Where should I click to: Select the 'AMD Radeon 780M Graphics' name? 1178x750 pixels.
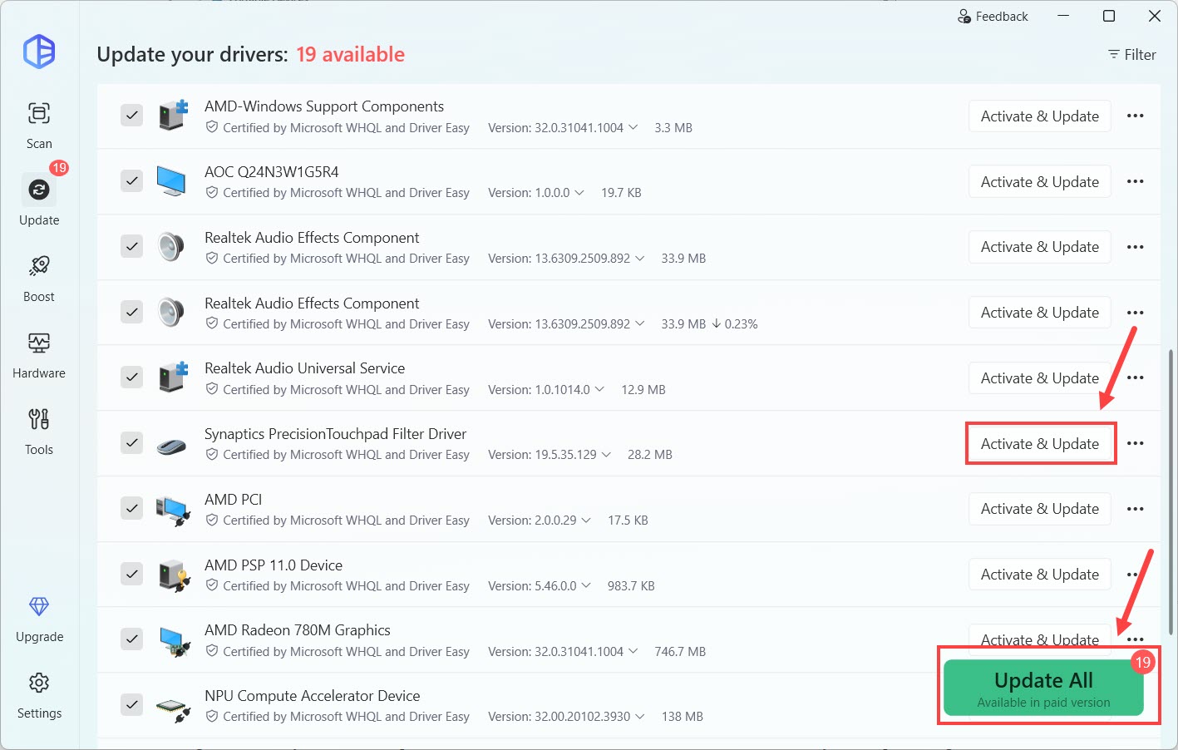coord(298,630)
